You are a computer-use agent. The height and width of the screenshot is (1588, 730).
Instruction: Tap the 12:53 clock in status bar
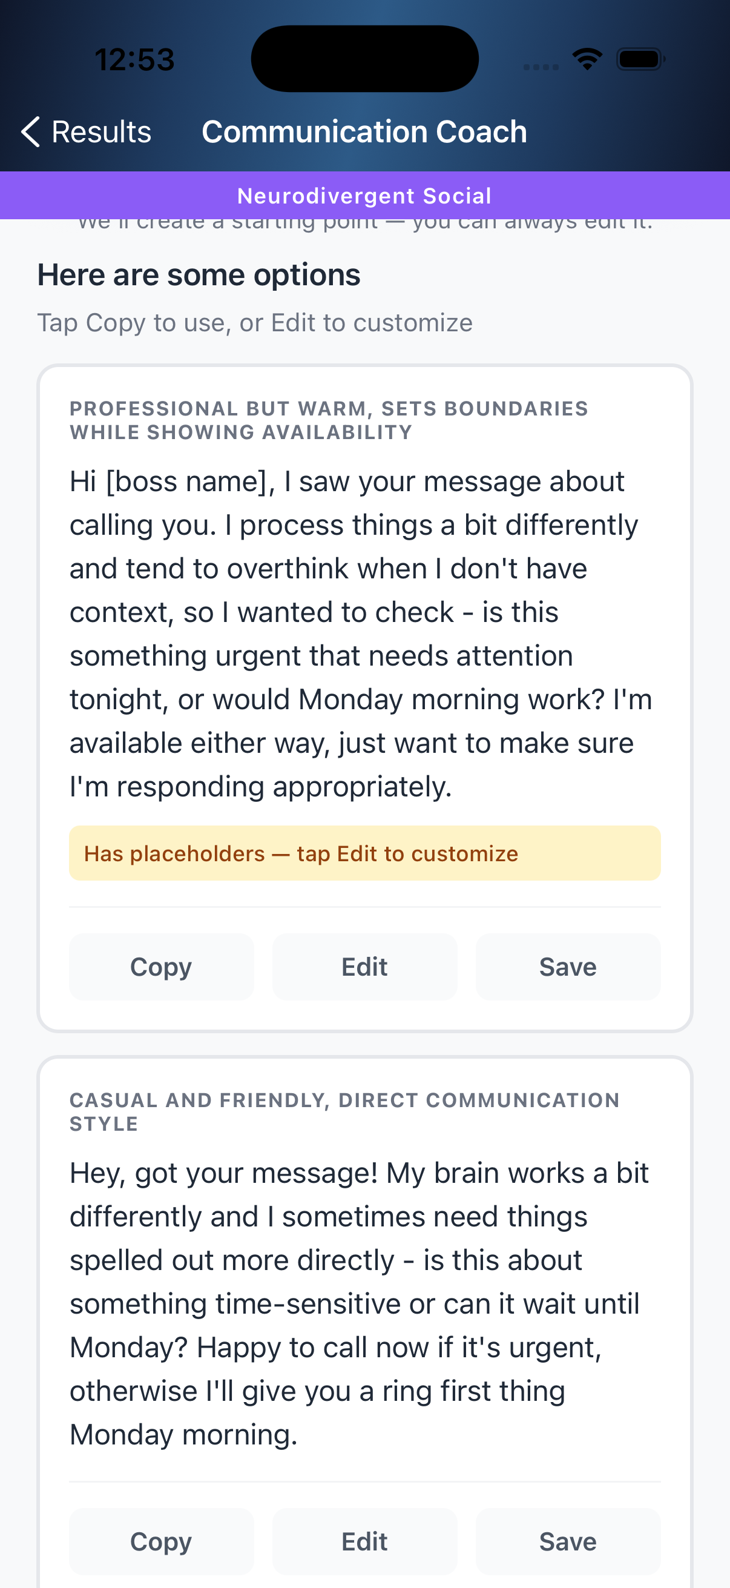click(x=134, y=60)
